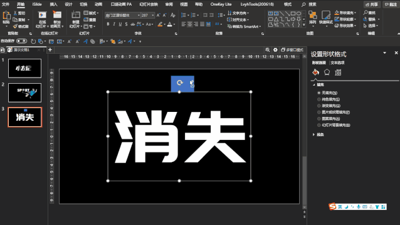Open Text Options (文本选项) tab in pane

[337, 62]
